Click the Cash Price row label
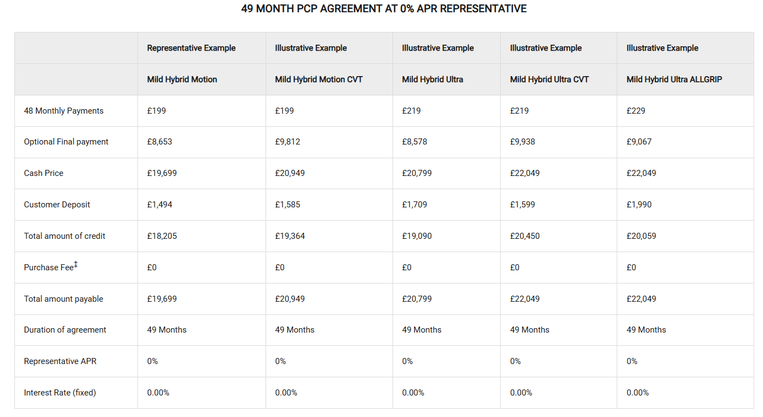The image size is (763, 417). click(x=44, y=173)
